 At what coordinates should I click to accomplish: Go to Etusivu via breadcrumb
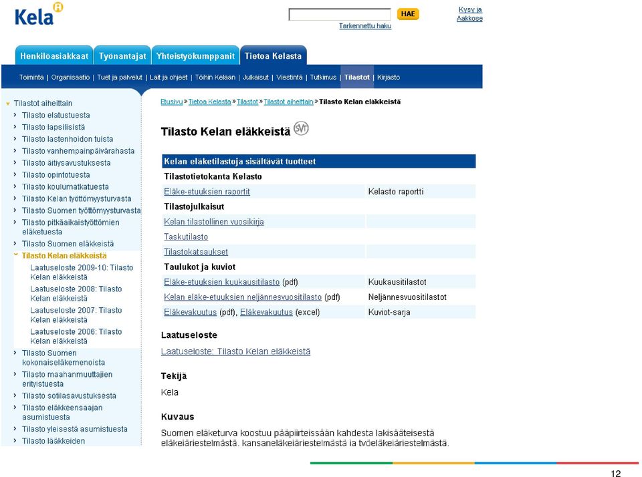tap(172, 102)
